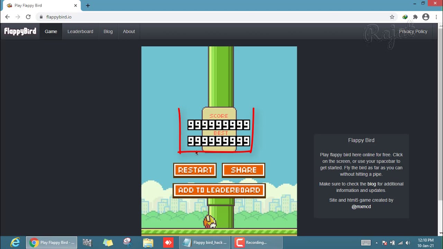Screen dimensions: 443x249
Task: Open the Action Center flag icon
Action: click(x=385, y=243)
